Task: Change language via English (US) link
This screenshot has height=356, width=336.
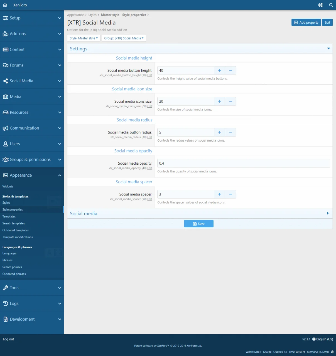Action: tap(323, 339)
